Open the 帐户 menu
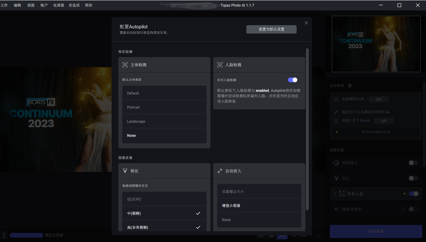 click(44, 5)
